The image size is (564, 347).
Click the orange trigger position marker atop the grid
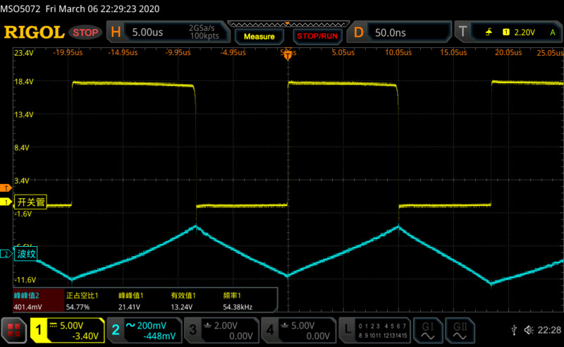point(288,55)
